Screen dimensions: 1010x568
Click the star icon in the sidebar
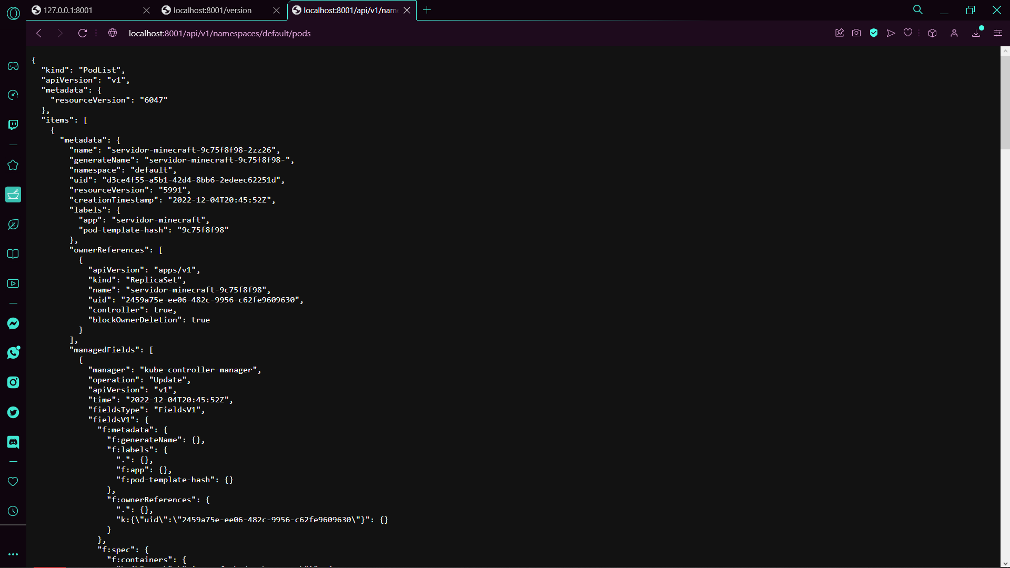(x=13, y=165)
